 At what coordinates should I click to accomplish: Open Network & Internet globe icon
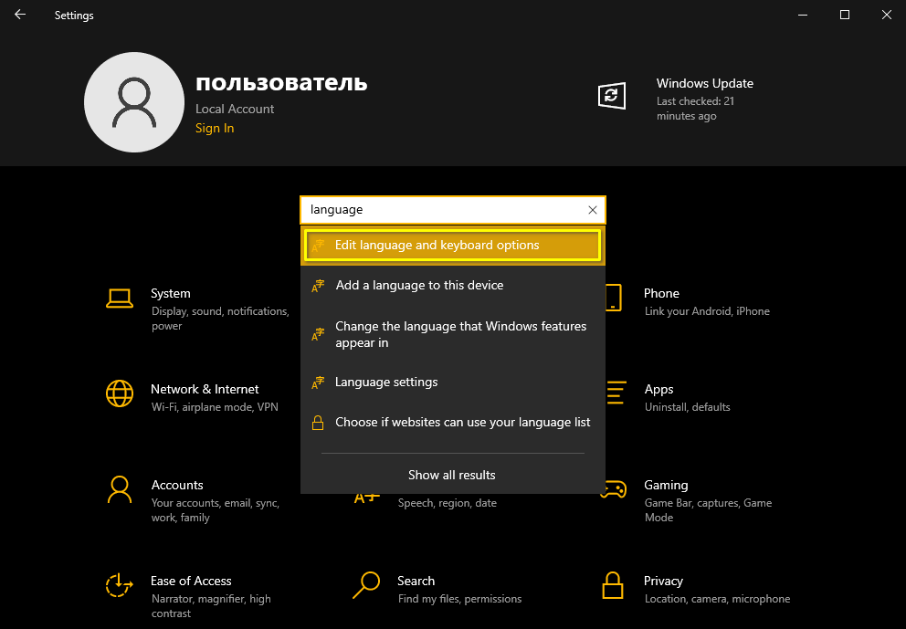[x=120, y=393]
